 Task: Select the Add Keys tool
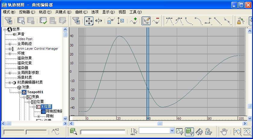tap(133, 21)
